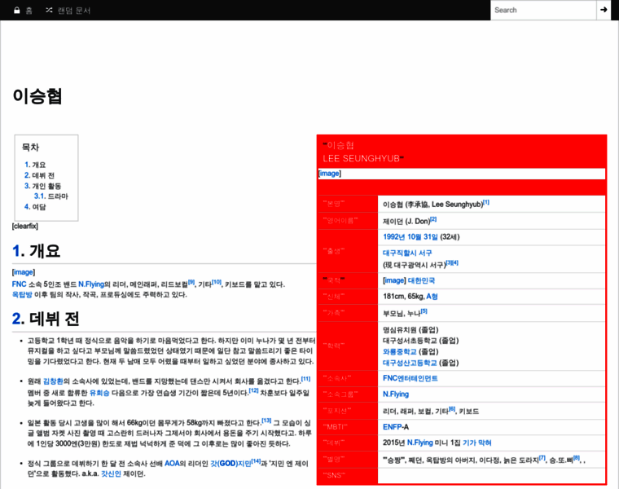The image size is (619, 489).
Task: Open the AOA link
Action: (x=172, y=463)
